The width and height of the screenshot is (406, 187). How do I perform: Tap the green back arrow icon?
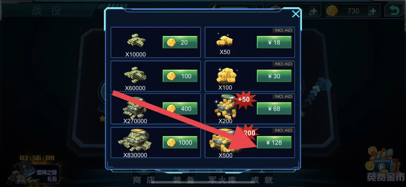tap(394, 11)
